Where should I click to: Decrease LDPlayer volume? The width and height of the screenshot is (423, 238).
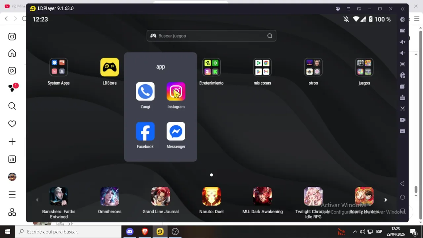403,53
